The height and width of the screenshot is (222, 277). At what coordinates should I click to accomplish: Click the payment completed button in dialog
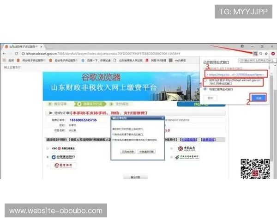pos(128,152)
